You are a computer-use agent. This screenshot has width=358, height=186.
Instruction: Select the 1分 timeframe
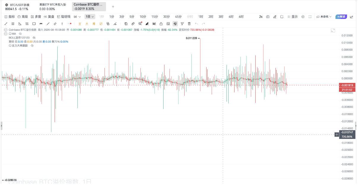point(112,17)
